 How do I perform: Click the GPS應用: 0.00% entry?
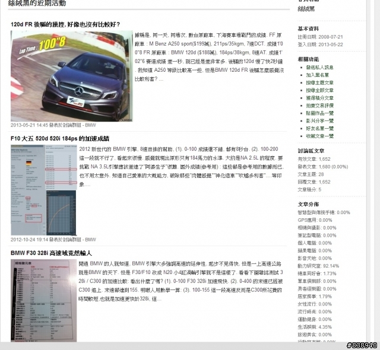pyautogui.click(x=315, y=220)
